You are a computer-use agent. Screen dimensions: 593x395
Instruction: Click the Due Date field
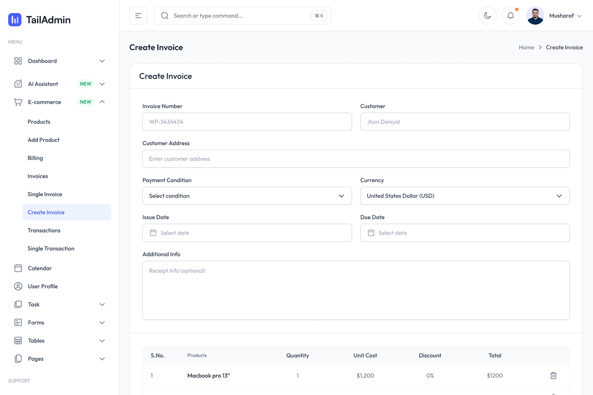tap(465, 233)
